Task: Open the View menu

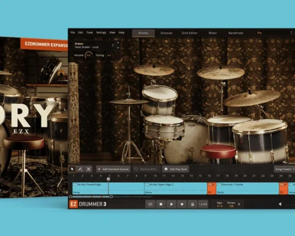Action: pos(112,32)
